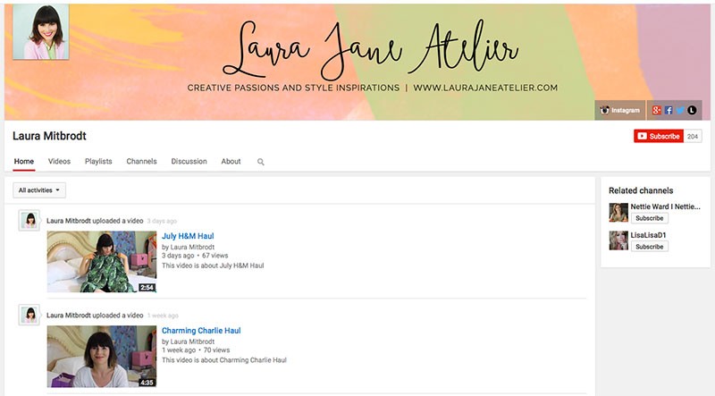Open the Discussion tab

coord(189,162)
